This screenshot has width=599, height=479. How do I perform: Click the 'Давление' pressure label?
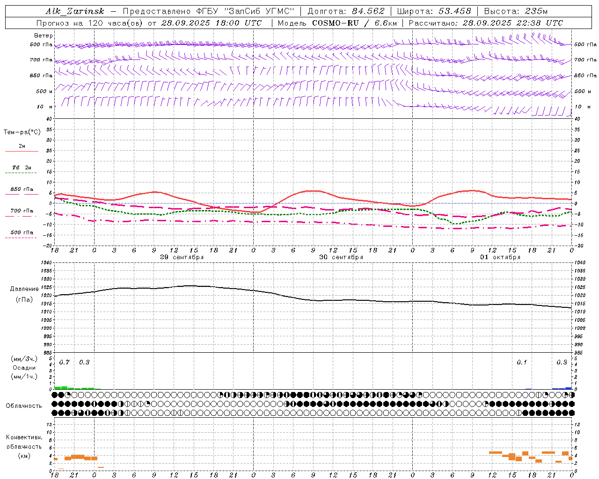click(x=24, y=289)
